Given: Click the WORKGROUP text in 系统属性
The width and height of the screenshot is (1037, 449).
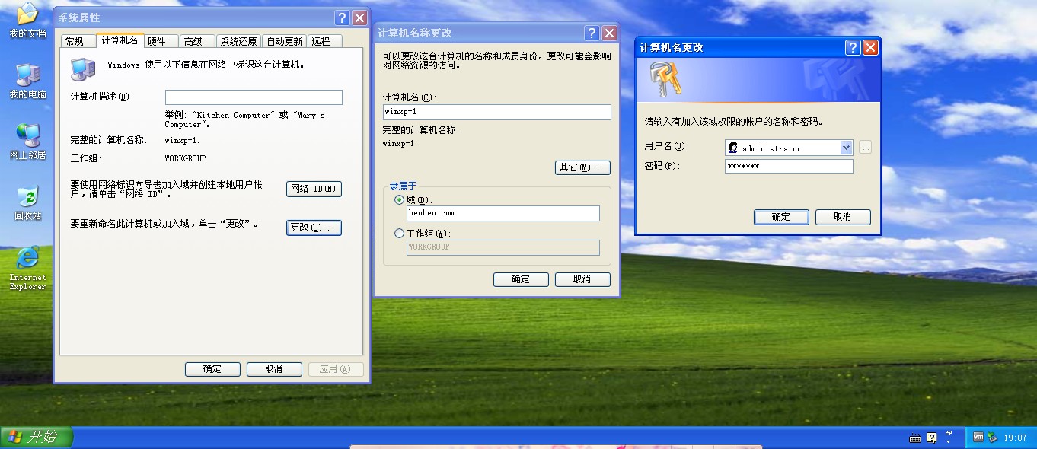Looking at the screenshot, I should tap(185, 158).
